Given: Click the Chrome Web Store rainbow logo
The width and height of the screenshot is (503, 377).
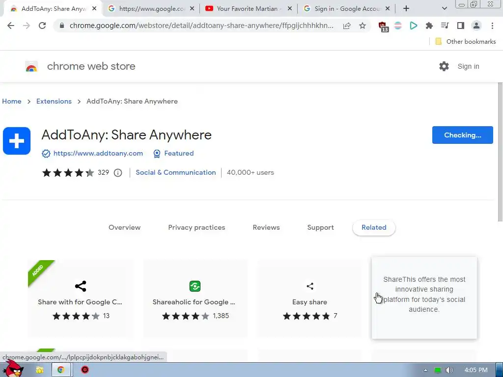Looking at the screenshot, I should [31, 66].
